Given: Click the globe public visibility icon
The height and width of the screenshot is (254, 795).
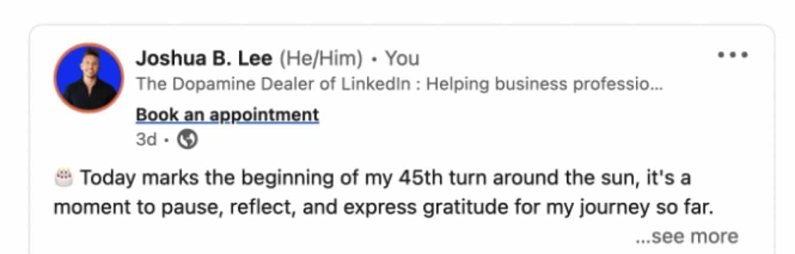Looking at the screenshot, I should pos(188,140).
